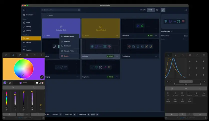Choose Animator Mode in context menu

69,36
